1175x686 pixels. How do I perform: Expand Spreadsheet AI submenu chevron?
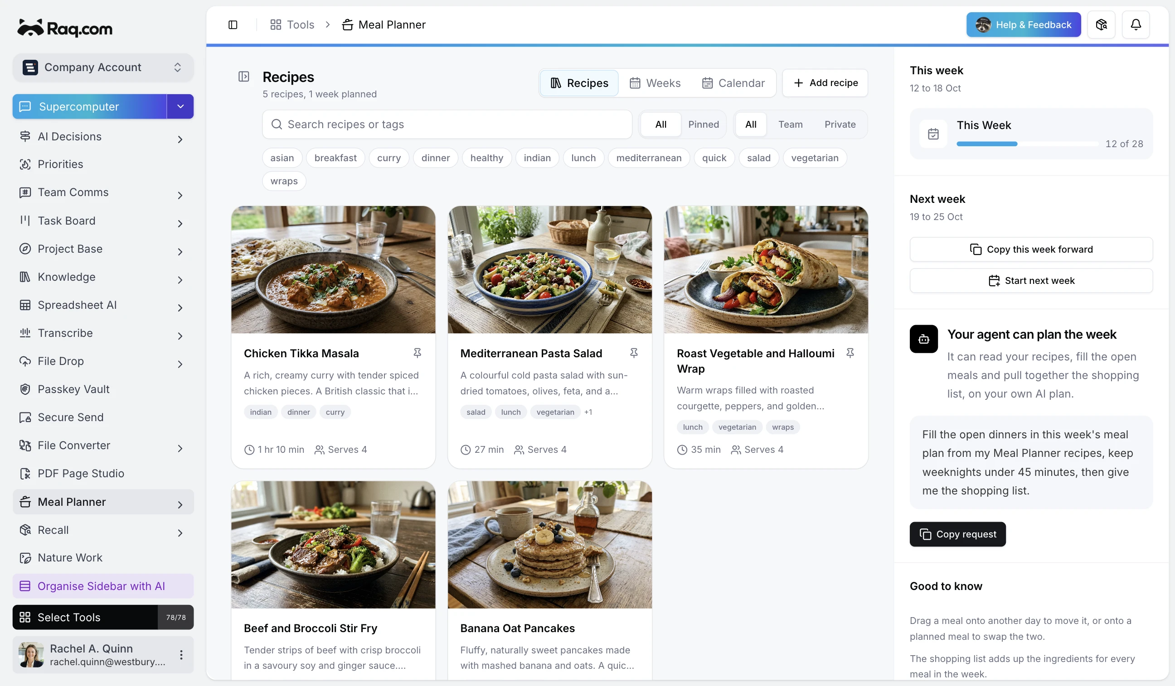tap(180, 308)
